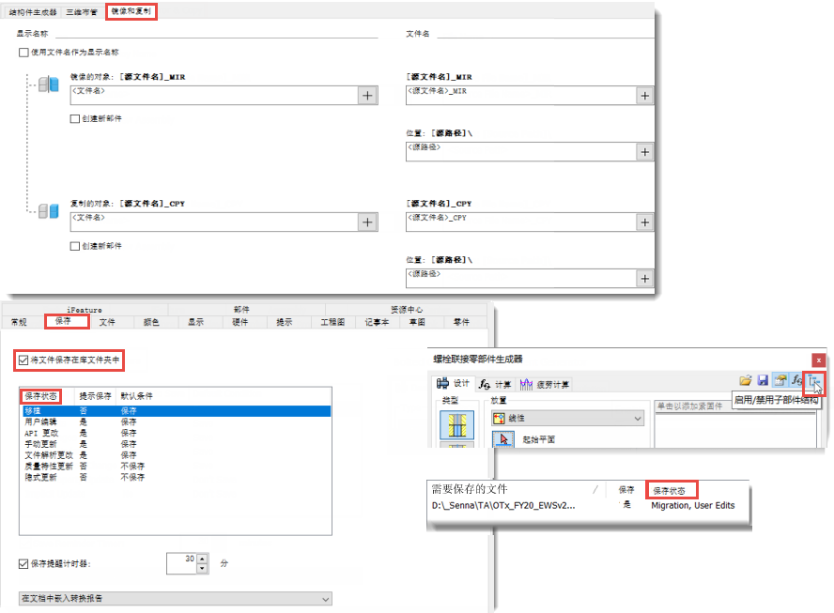Click plus button beside the copy 位置 <源路径> field
Viewport: 834px width, 613px height.
pyautogui.click(x=644, y=279)
